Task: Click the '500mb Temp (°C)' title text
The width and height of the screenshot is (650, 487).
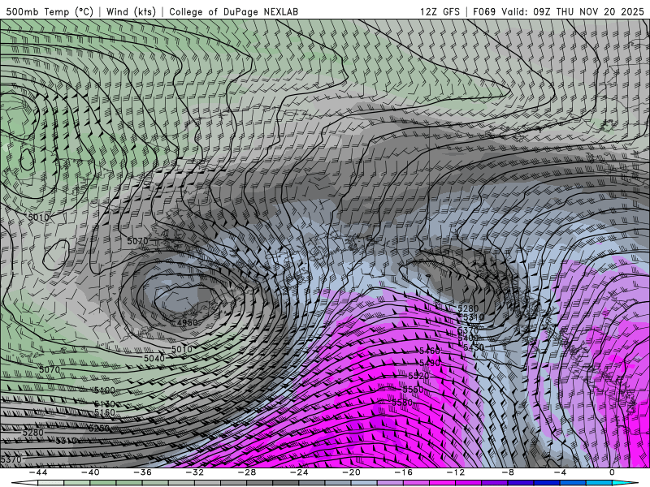Action: tap(50, 11)
